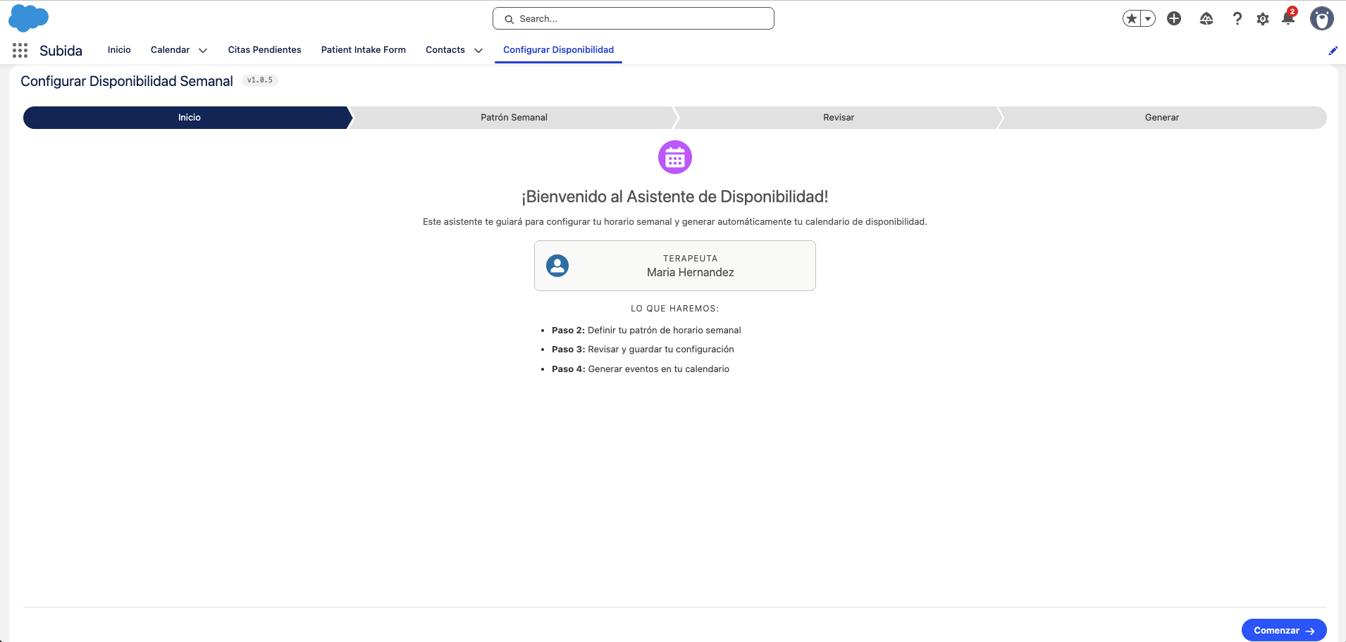Screen dimensions: 1346x642
Task: Click the favorites star icon
Action: 1132,19
